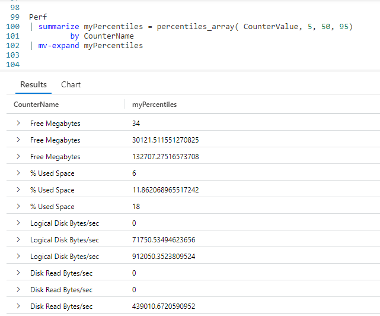Screen dimensions: 380x316
Task: Expand Disk Read Bytes/sec row valued 439010.6720590952
Action: [19, 306]
